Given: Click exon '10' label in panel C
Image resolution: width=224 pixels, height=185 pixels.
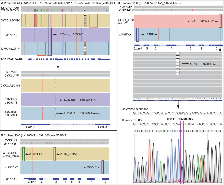Looking at the screenshot, I should tap(216, 48).
